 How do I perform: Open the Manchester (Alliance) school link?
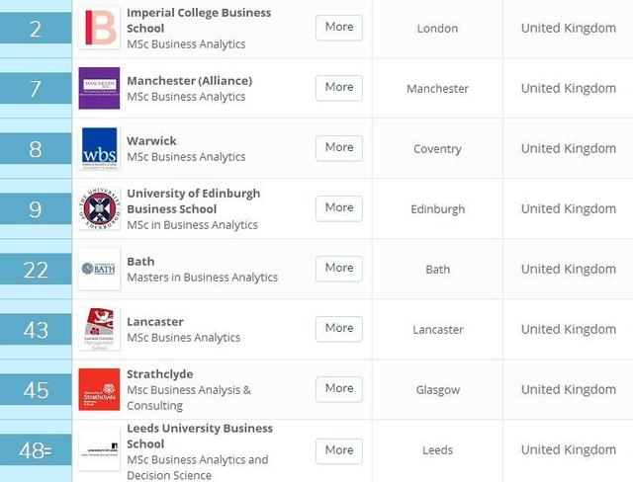tap(189, 80)
